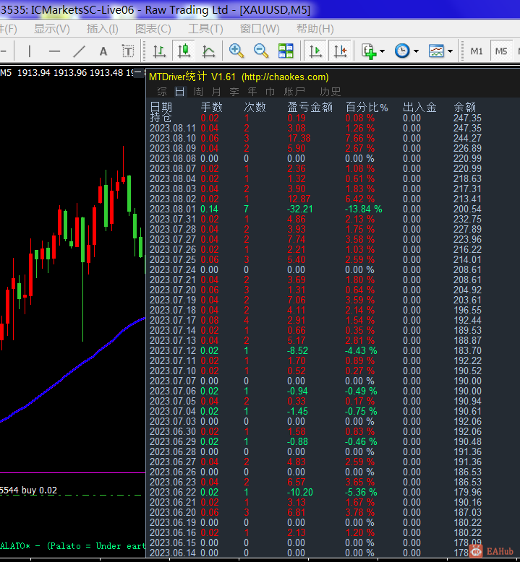
Task: Open the 窗口(W) menu
Action: coord(260,29)
